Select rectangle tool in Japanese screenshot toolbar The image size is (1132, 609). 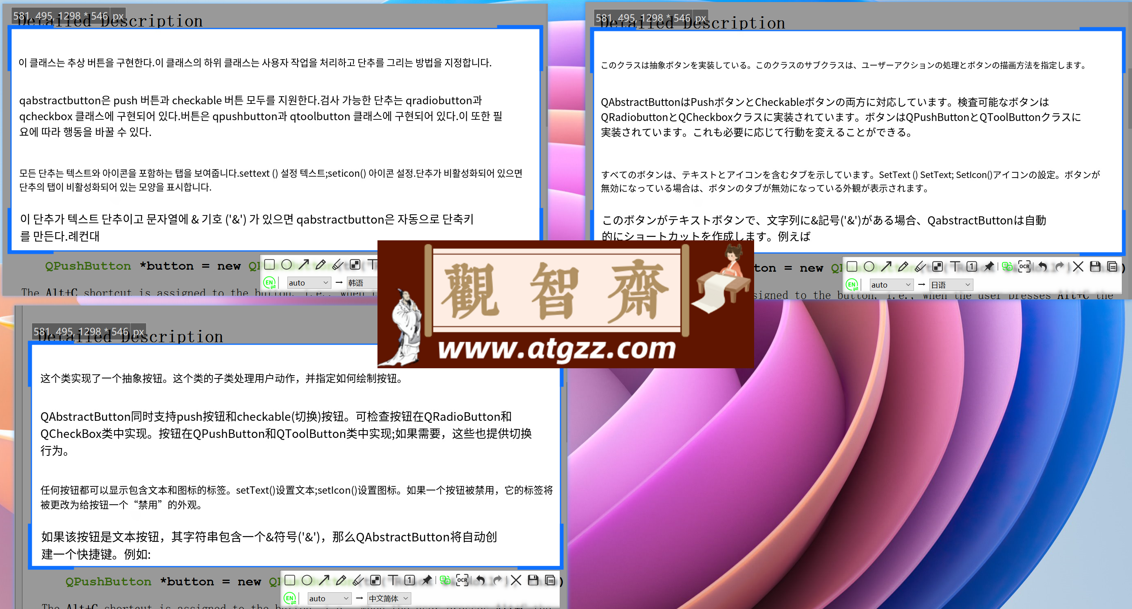pyautogui.click(x=852, y=266)
